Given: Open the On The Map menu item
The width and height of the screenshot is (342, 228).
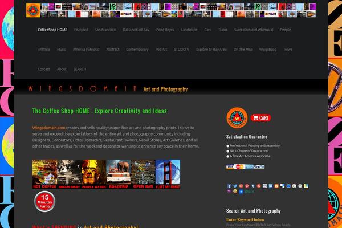Looking at the screenshot, I should click(x=243, y=50).
